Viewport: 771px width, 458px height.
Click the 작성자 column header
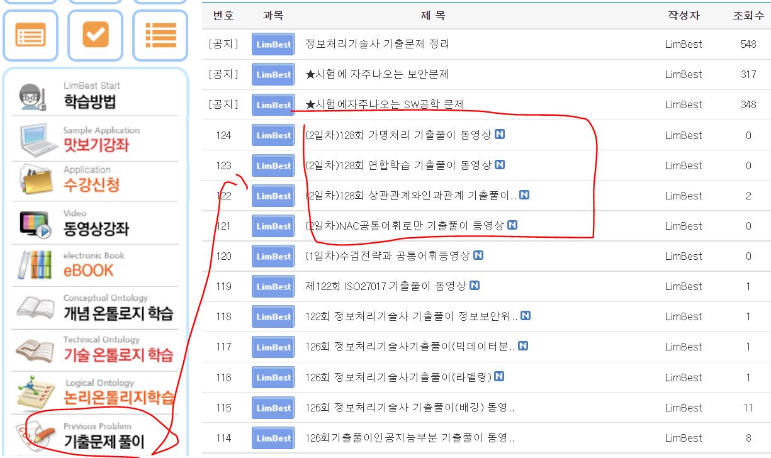tap(684, 16)
